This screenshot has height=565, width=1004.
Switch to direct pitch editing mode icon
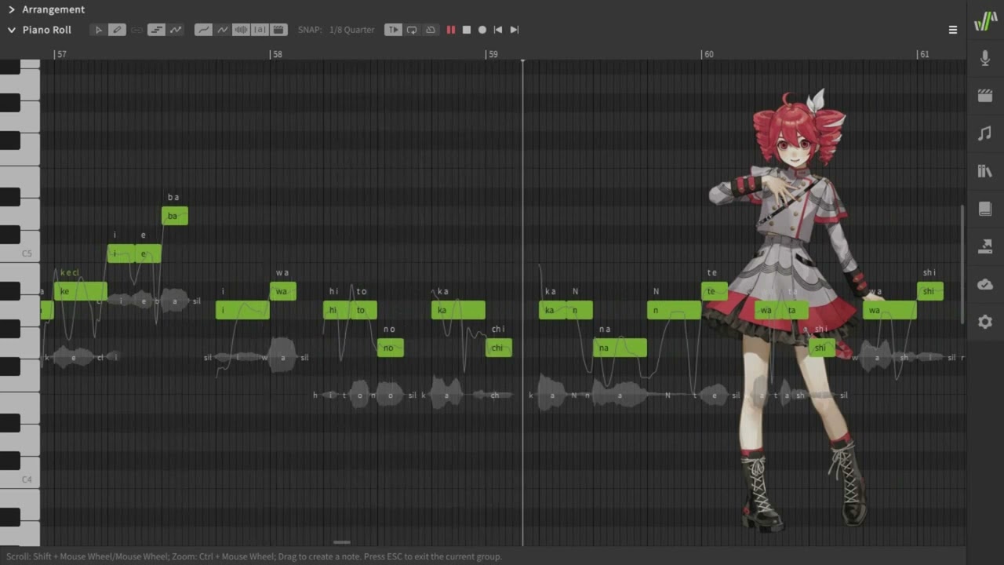[176, 30]
